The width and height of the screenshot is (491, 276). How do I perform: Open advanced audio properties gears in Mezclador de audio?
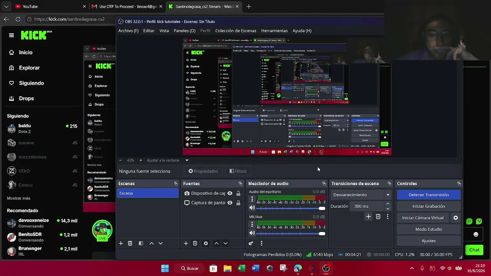coord(251,243)
